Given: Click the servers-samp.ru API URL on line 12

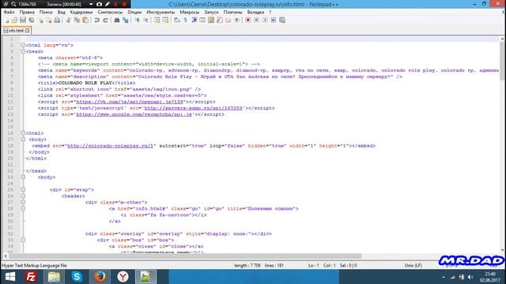Looking at the screenshot, I should (193, 108).
